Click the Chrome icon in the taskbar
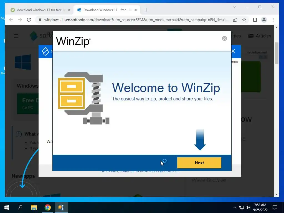Image resolution: width=284 pixels, height=213 pixels. [x=48, y=207]
